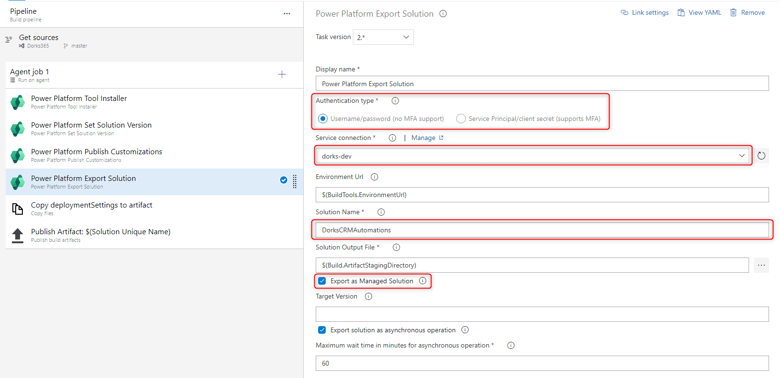Click the Power Platform Tool Installer icon
Screen dimensions: 780x378
click(18, 102)
